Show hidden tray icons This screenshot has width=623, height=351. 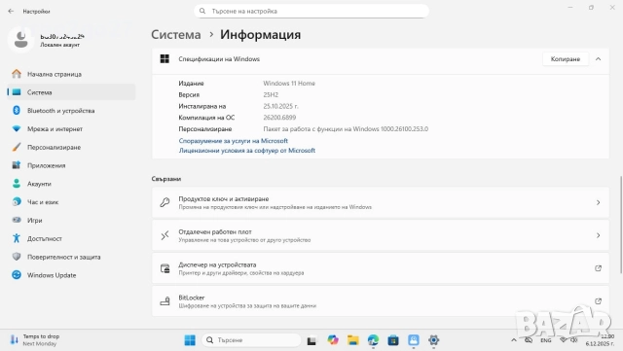[514, 340]
